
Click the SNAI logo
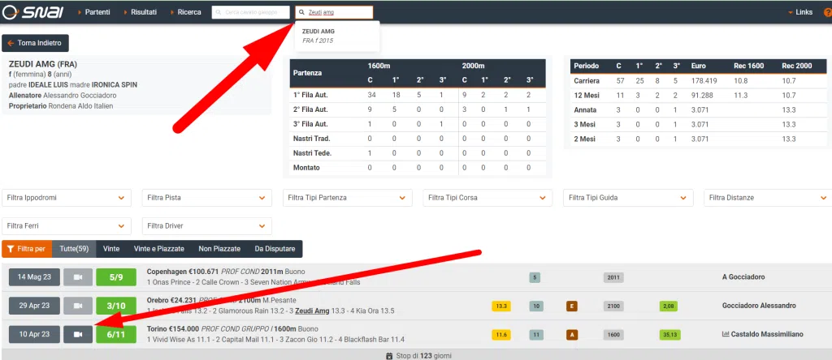[x=32, y=12]
